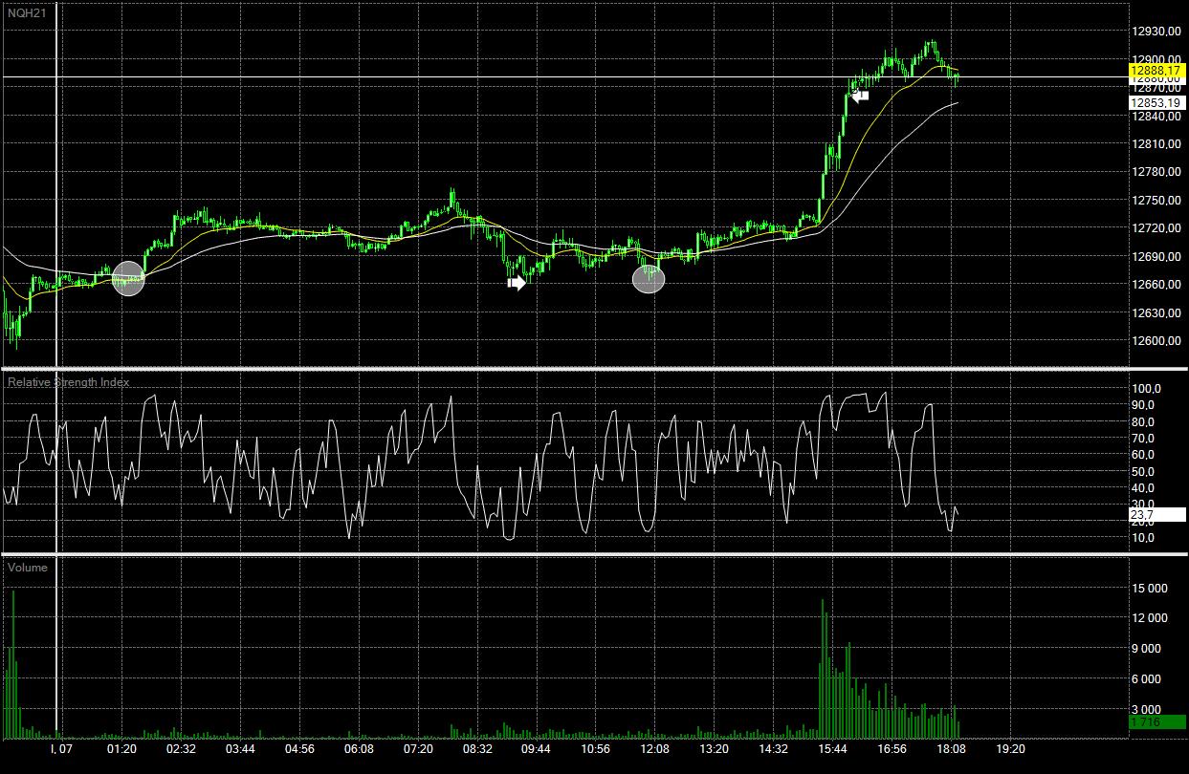Image resolution: width=1189 pixels, height=774 pixels.
Task: Click the 04:56 time axis label
Action: click(300, 750)
